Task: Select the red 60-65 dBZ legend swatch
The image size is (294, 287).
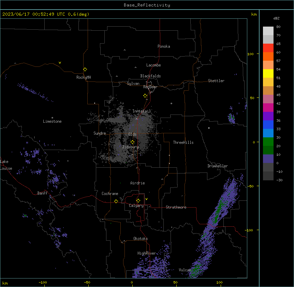Action: pyautogui.click(x=268, y=48)
